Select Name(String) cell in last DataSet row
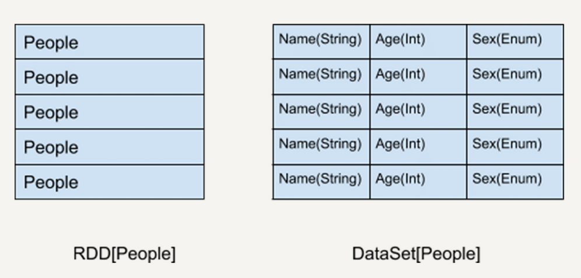This screenshot has width=581, height=278. click(x=321, y=180)
